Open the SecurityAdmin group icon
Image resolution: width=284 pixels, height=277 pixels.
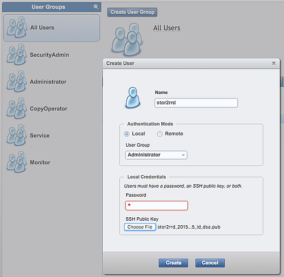[x=16, y=55]
